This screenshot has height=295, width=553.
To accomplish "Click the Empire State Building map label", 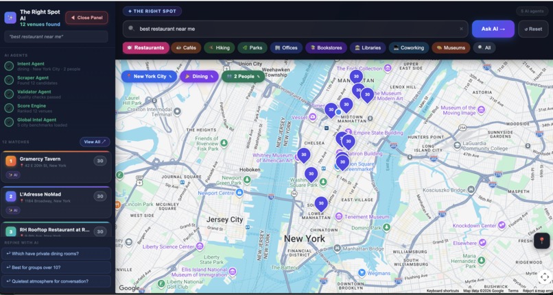I will [x=378, y=133].
